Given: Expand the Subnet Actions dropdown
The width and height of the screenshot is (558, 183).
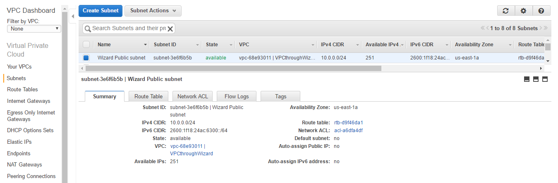Looking at the screenshot, I should pyautogui.click(x=153, y=11).
